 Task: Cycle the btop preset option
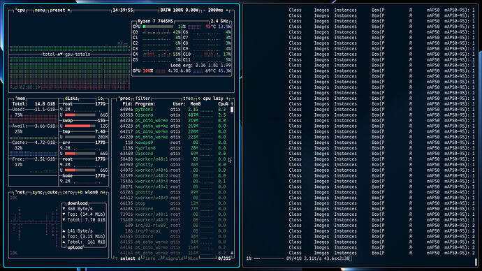point(57,10)
